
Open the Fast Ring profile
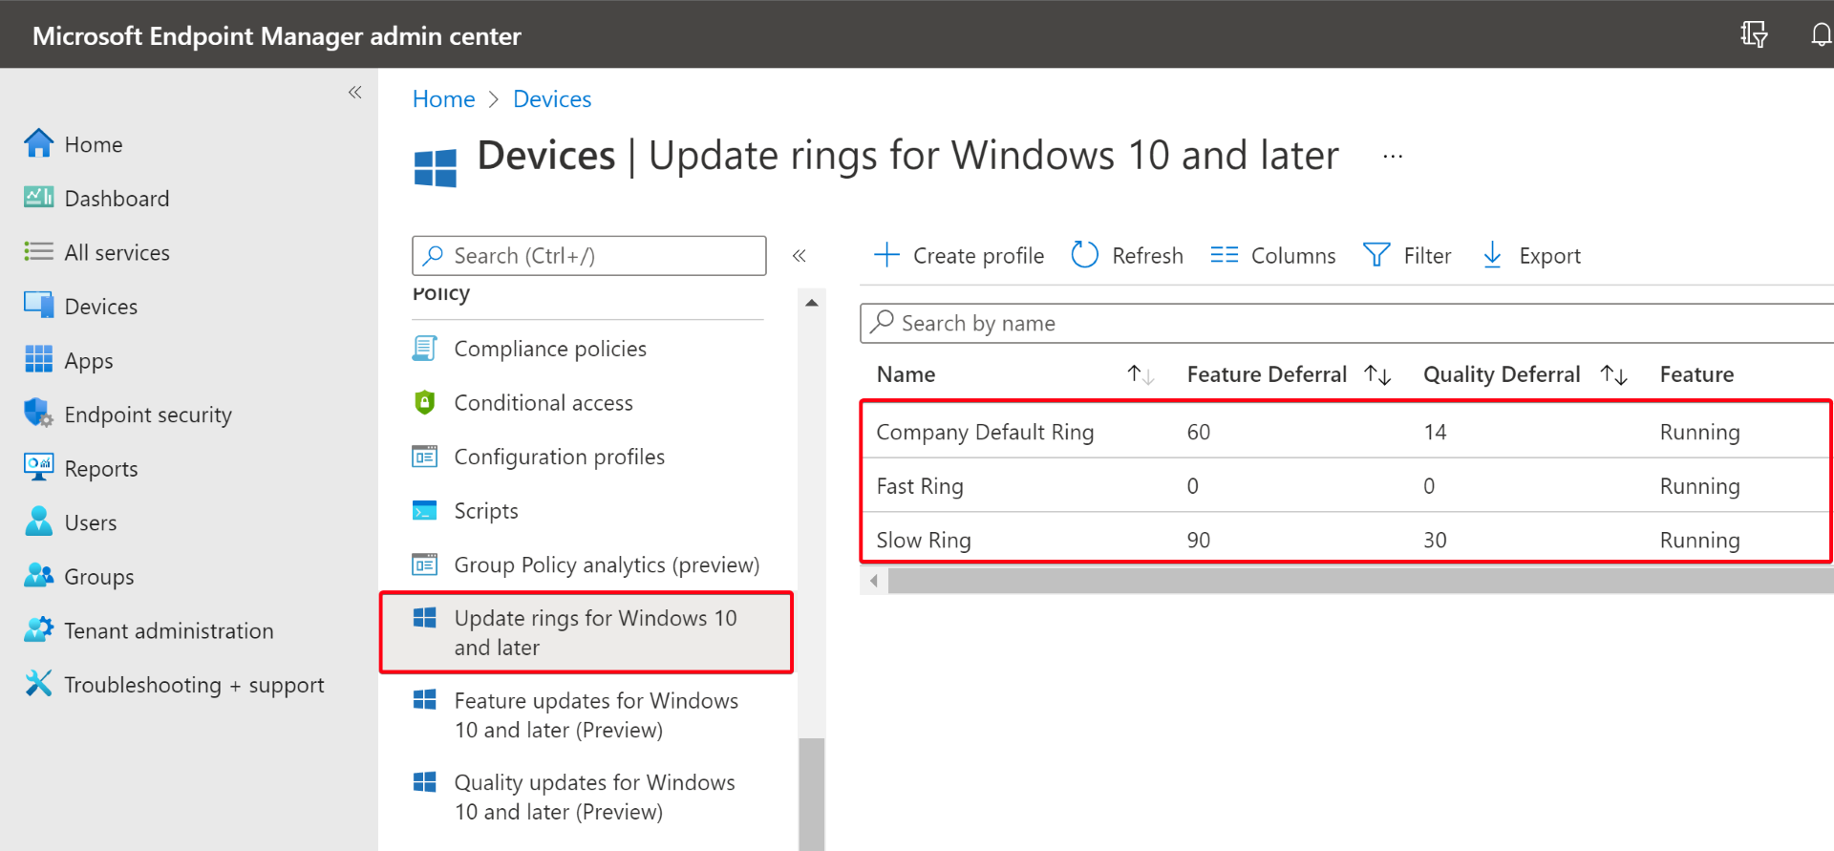tap(920, 486)
